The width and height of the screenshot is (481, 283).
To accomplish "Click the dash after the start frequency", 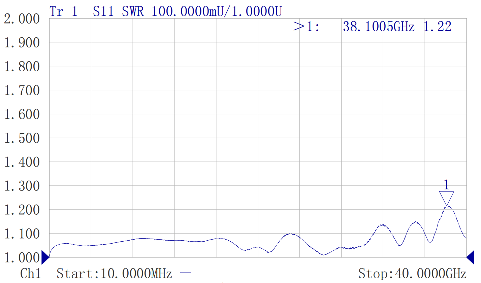I will click(186, 272).
